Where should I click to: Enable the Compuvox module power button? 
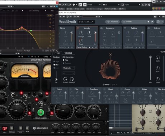click(102, 28)
